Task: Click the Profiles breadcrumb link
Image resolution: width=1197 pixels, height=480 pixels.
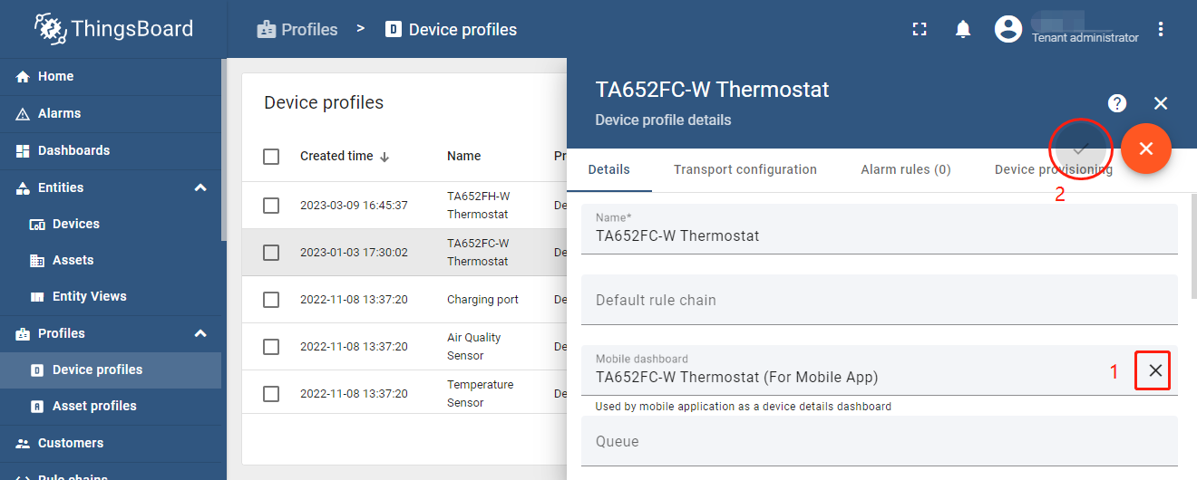Action: point(297,30)
